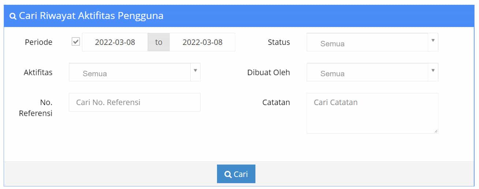Click the Dibuat Oleh dropdown arrow
Screen dimensions: 479x189
[433, 70]
